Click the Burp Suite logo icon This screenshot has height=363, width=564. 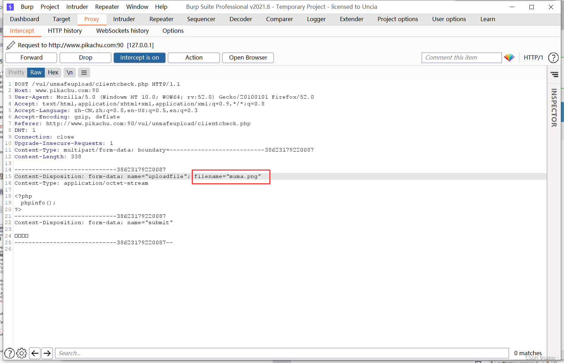pos(10,7)
